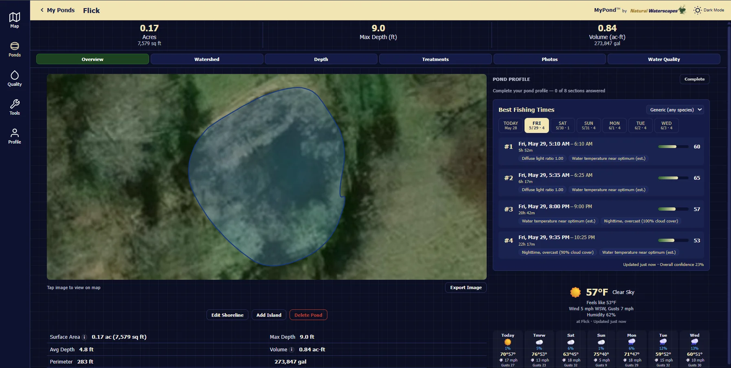Click "Perimeter 283 ft" row
731x368 pixels.
click(x=157, y=362)
